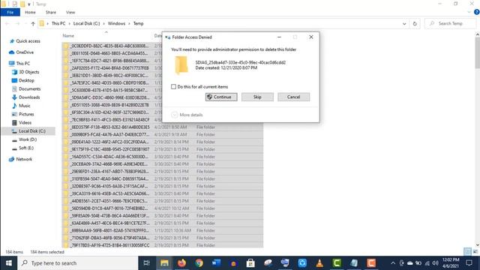This screenshot has height=270, width=480.
Task: Open the File menu tab
Action: [x=10, y=12]
